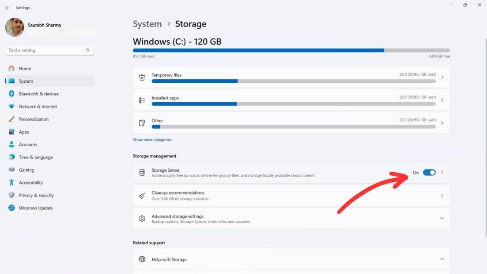Image resolution: width=487 pixels, height=274 pixels.
Task: Navigate to System in the breadcrumb
Action: pos(147,24)
